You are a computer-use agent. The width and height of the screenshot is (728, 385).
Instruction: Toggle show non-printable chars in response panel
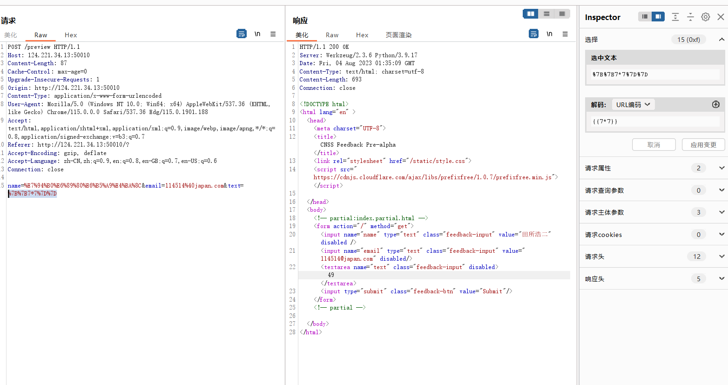pos(550,34)
